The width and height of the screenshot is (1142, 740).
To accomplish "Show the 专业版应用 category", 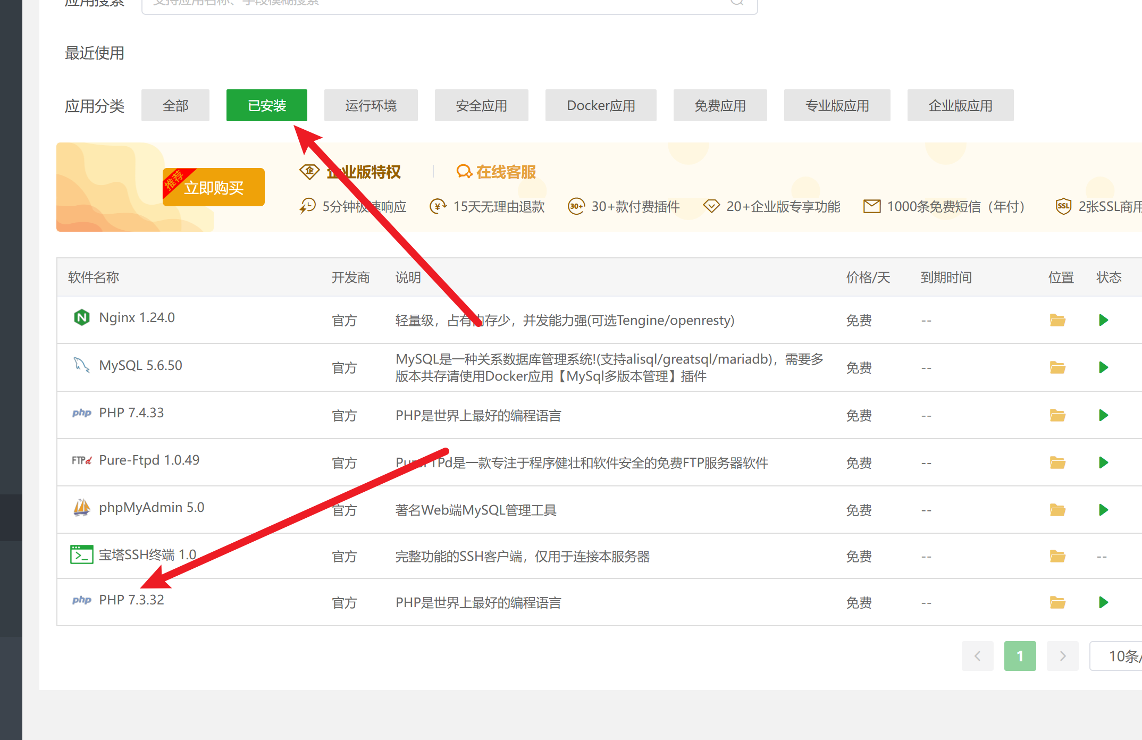I will click(x=837, y=105).
